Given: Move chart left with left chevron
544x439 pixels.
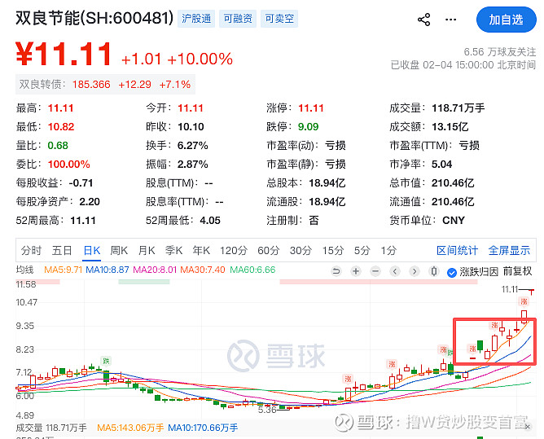Looking at the screenshot, I should click(x=394, y=271).
